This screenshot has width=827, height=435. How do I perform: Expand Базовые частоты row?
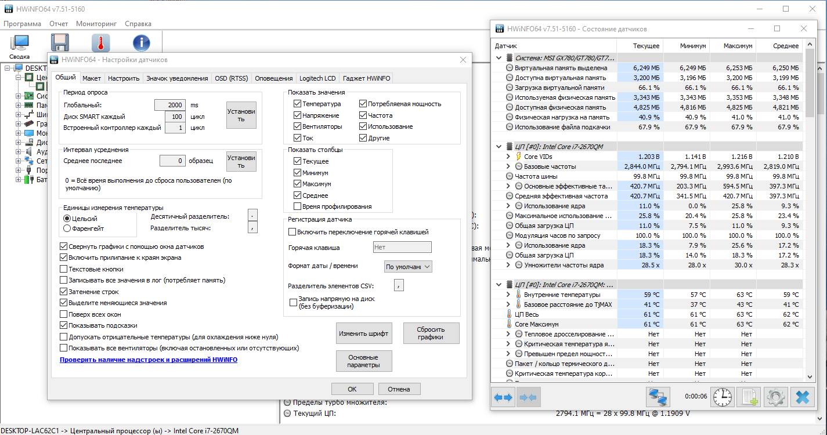[508, 166]
